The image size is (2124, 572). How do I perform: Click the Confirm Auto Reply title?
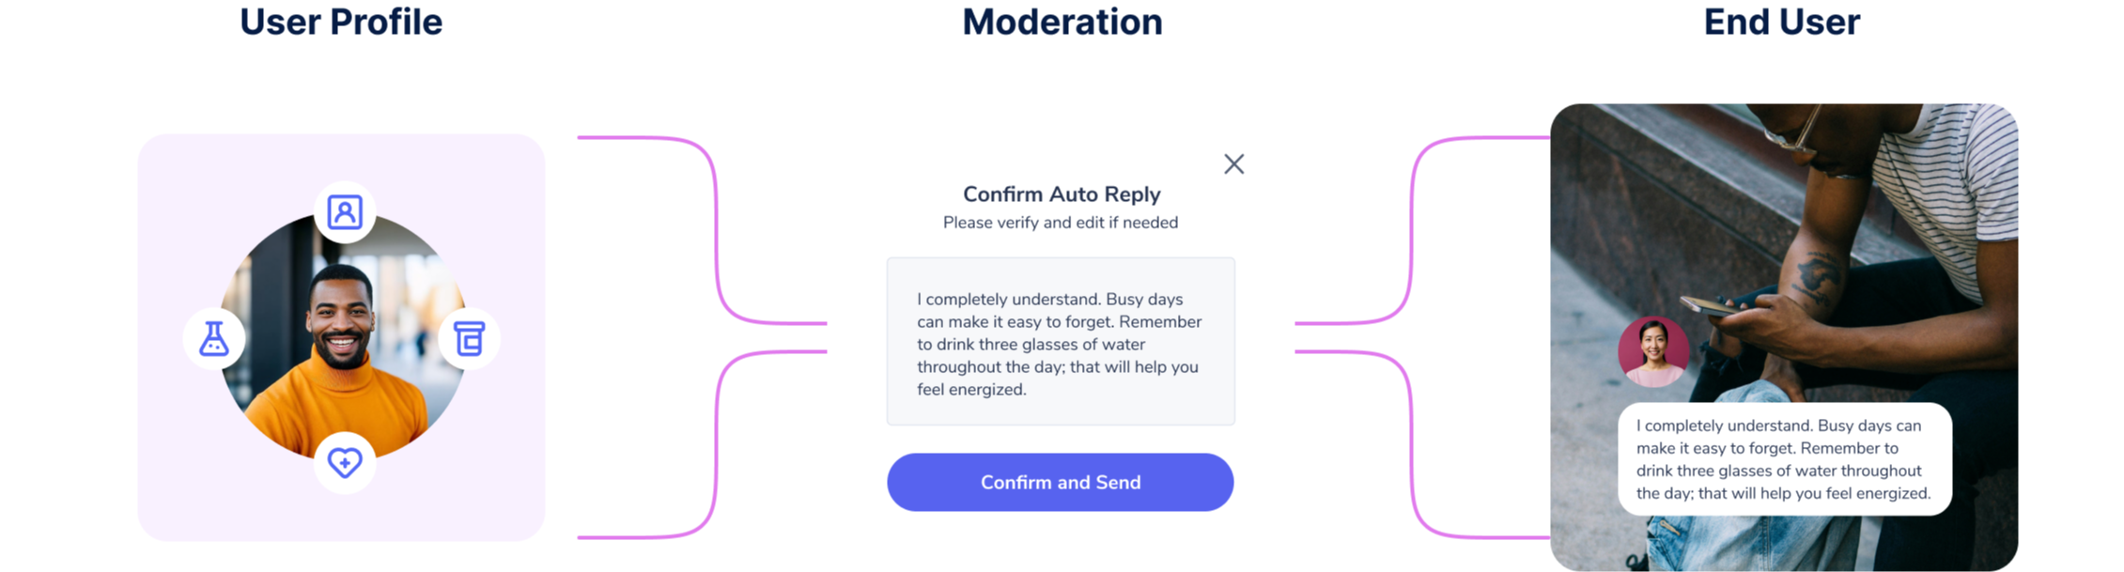point(1061,194)
